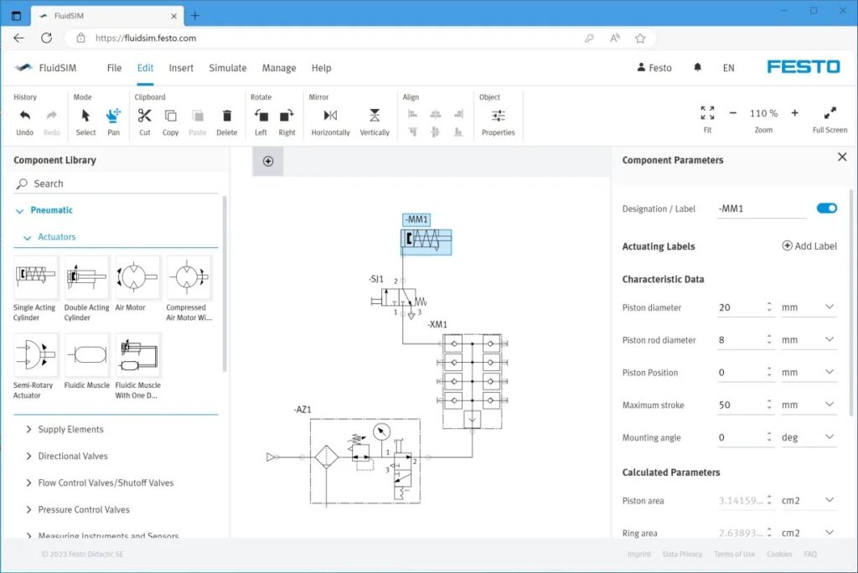Collapse the Pneumatic library section

[20, 211]
